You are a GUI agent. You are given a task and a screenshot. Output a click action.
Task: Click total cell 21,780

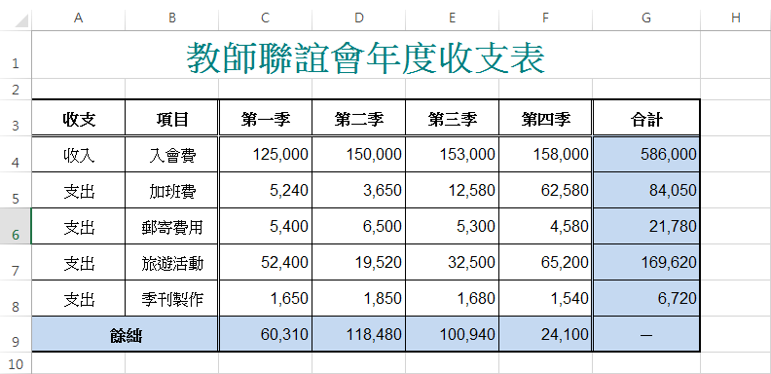(646, 226)
